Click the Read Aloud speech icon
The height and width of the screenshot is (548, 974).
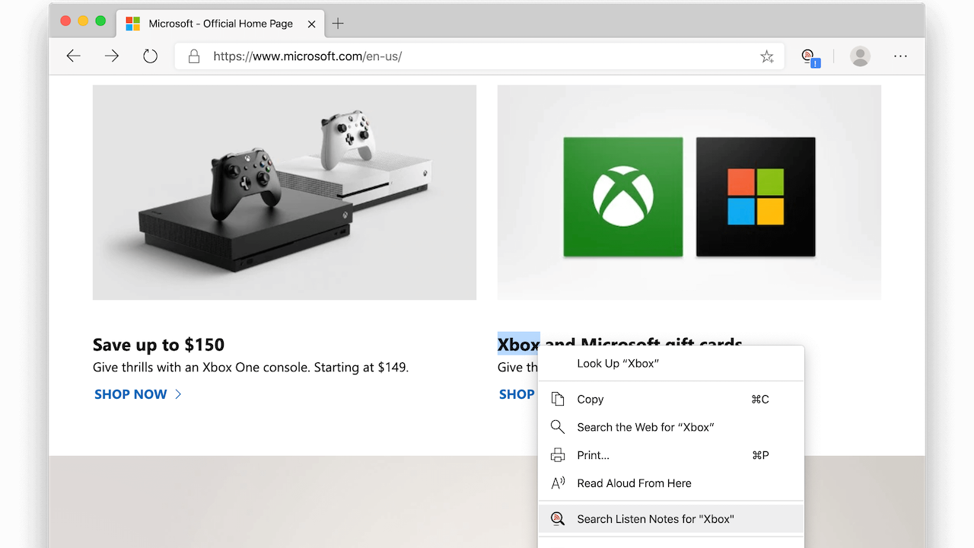coord(558,483)
